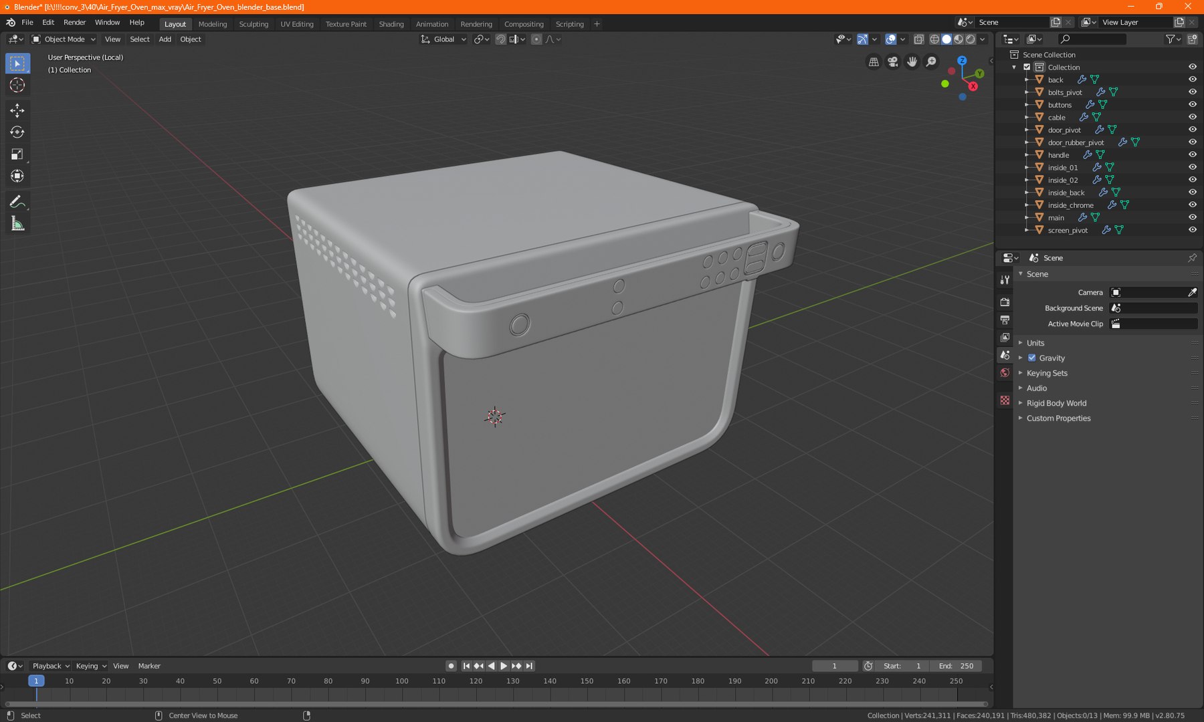Activate the Cursor tool
This screenshot has width=1204, height=722.
pos(17,85)
